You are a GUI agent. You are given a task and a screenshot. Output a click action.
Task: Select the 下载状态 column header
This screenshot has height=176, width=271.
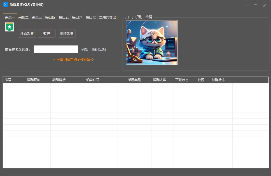pyautogui.click(x=182, y=80)
